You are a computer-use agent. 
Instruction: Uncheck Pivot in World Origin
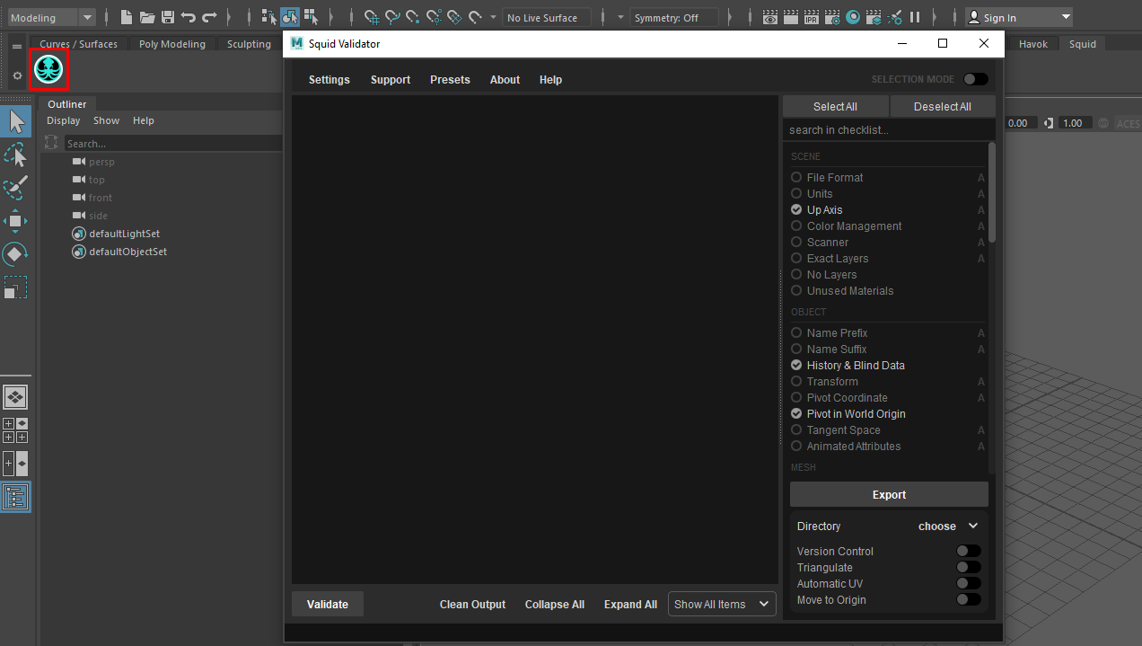[x=796, y=413]
